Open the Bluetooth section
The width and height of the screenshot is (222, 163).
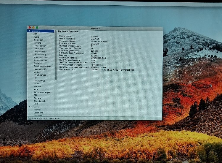38,40
